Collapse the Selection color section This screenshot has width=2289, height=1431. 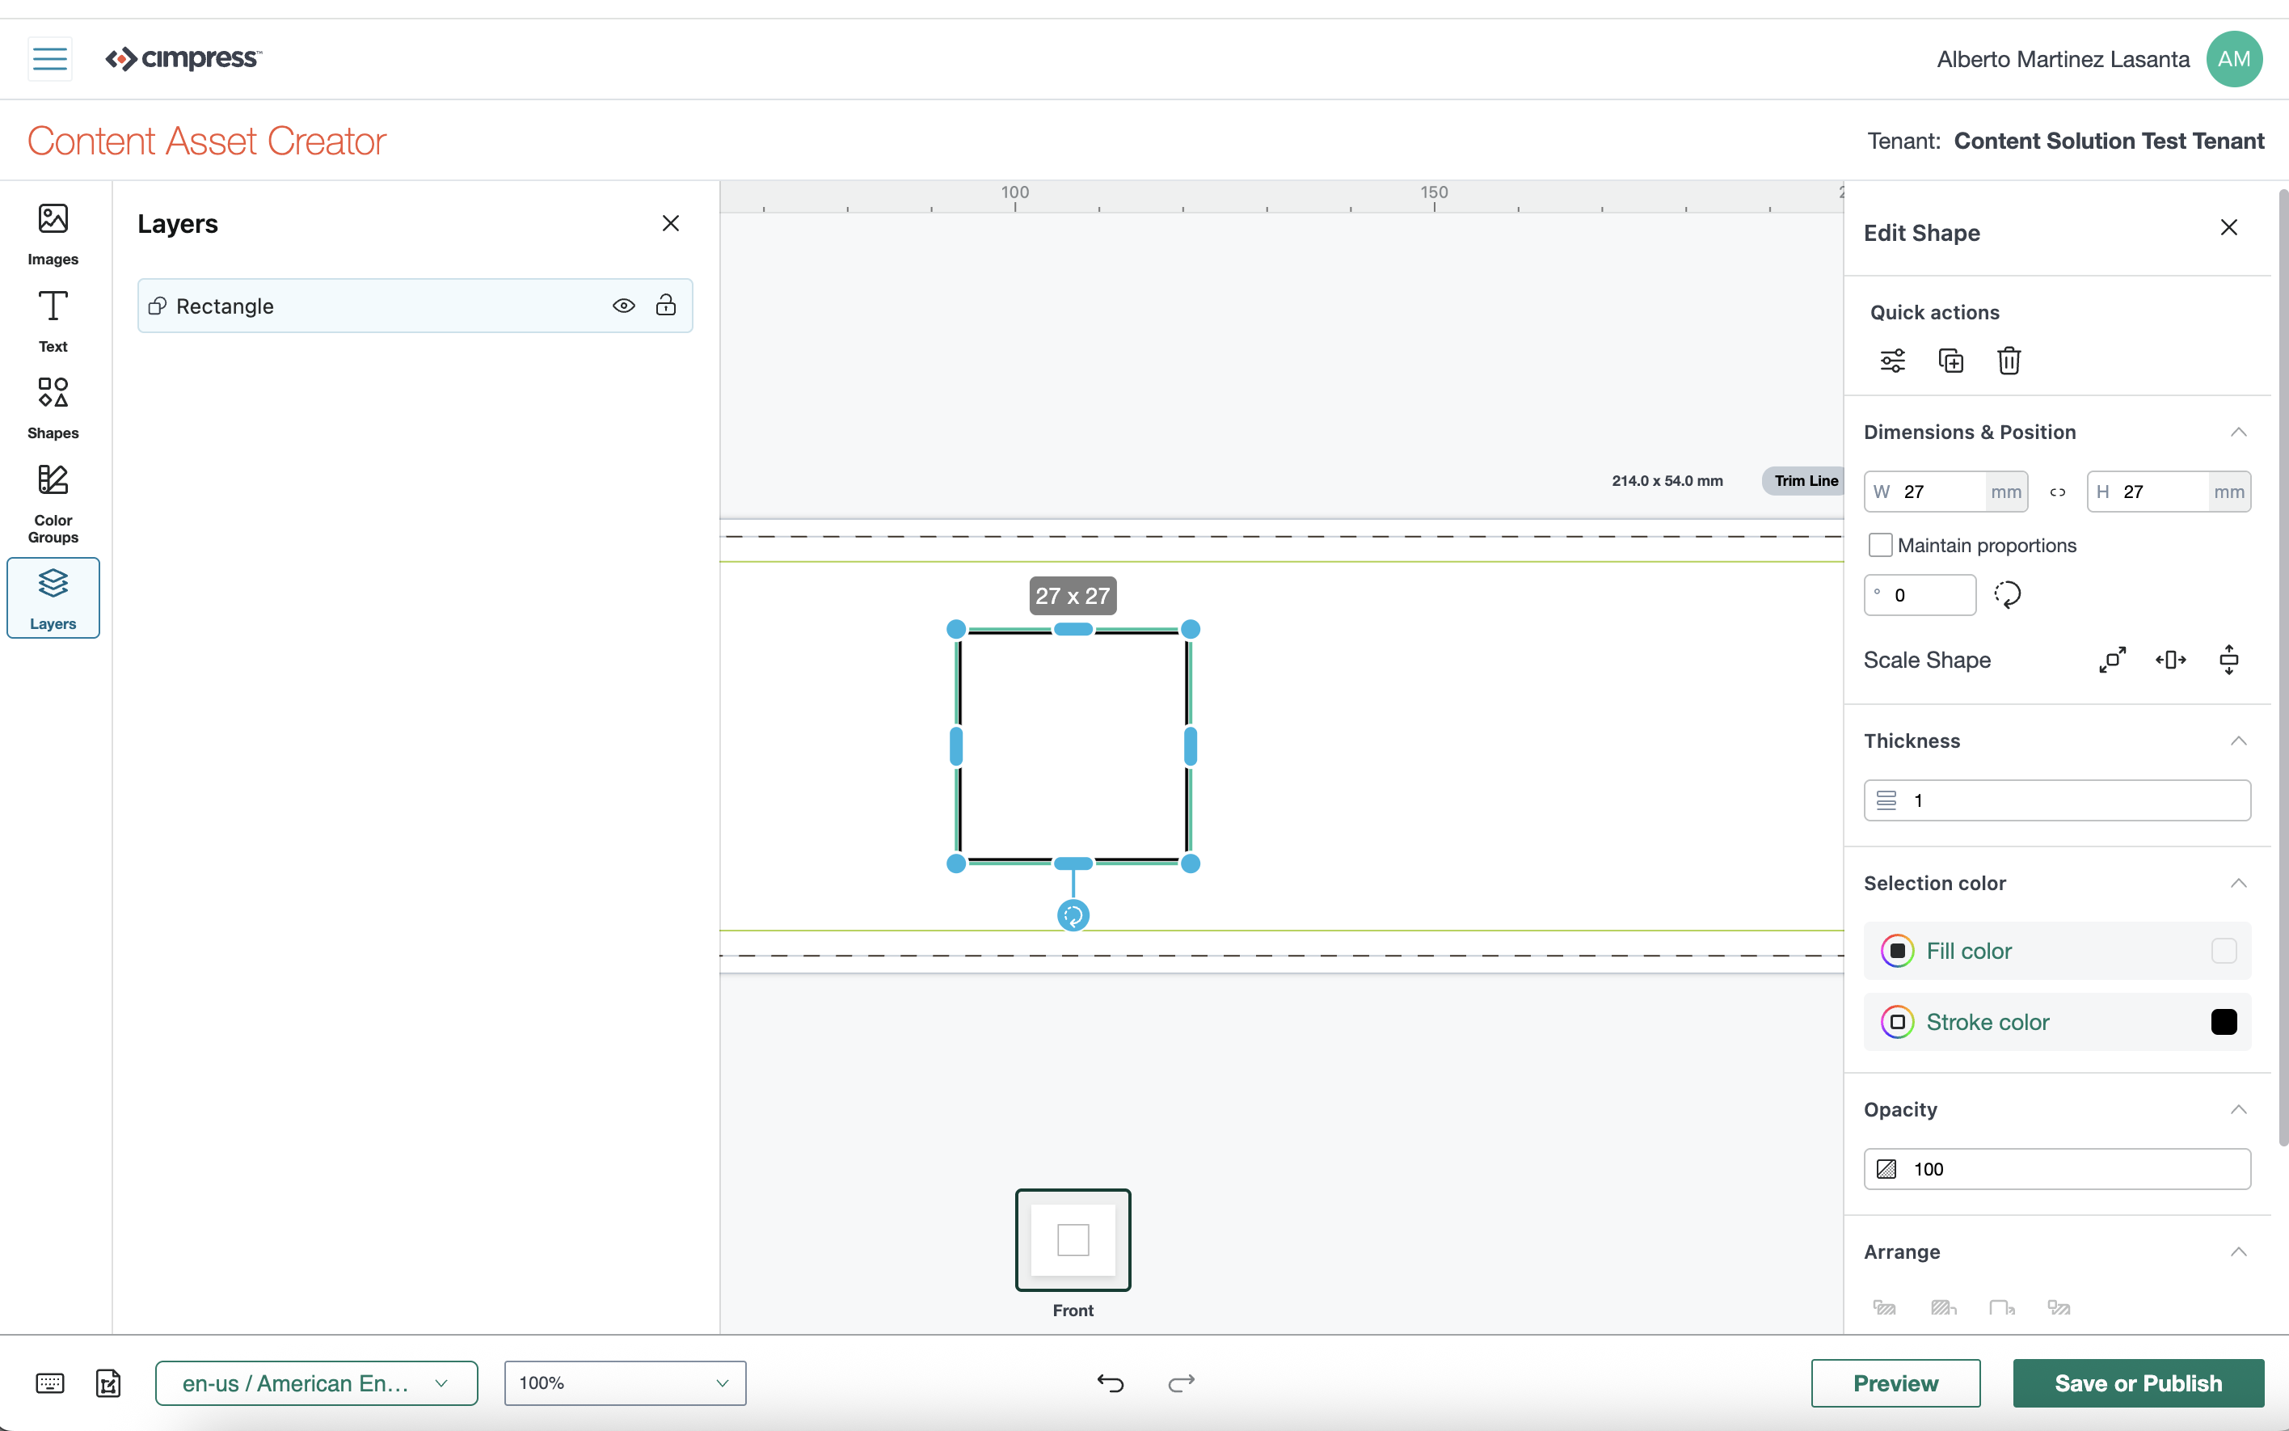[x=2238, y=883]
